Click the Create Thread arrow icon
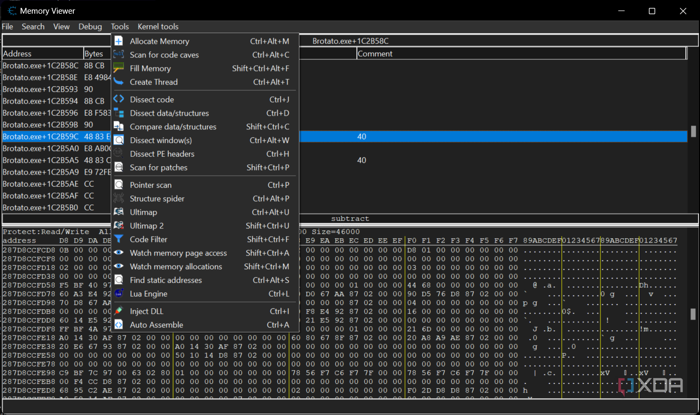 coord(119,82)
